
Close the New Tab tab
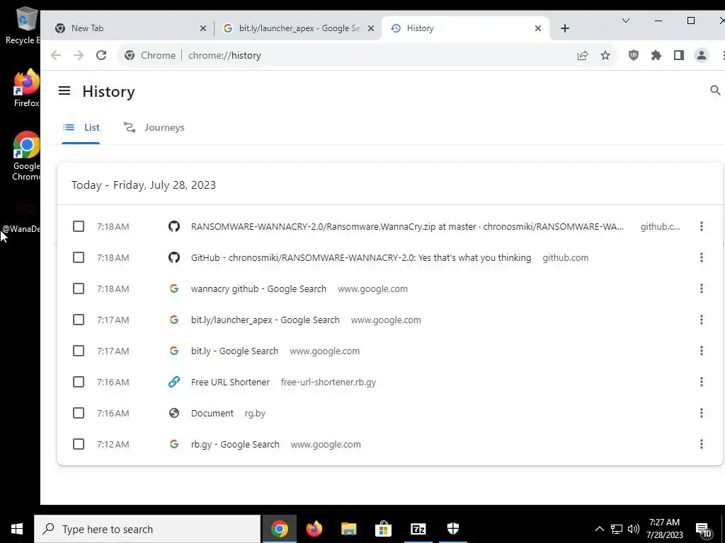[203, 28]
